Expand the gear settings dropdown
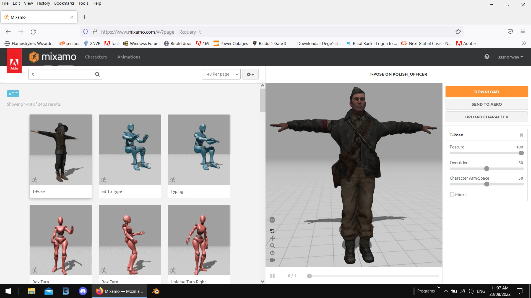The height and width of the screenshot is (298, 531). 250,74
